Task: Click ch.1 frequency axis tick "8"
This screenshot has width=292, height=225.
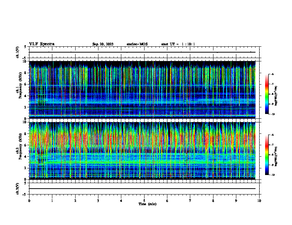Action: (x=26, y=73)
